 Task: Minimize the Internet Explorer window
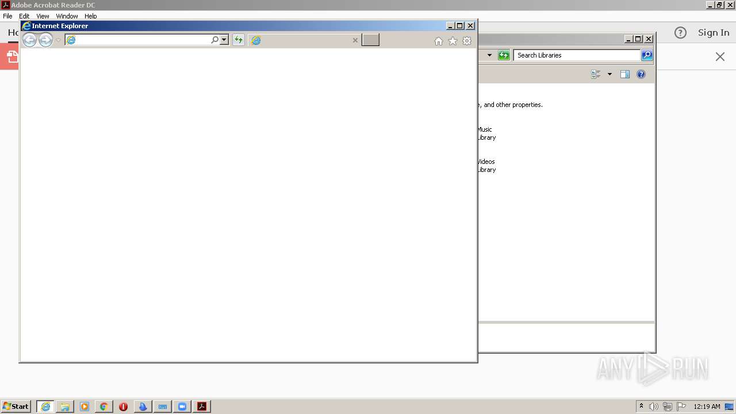tap(450, 26)
